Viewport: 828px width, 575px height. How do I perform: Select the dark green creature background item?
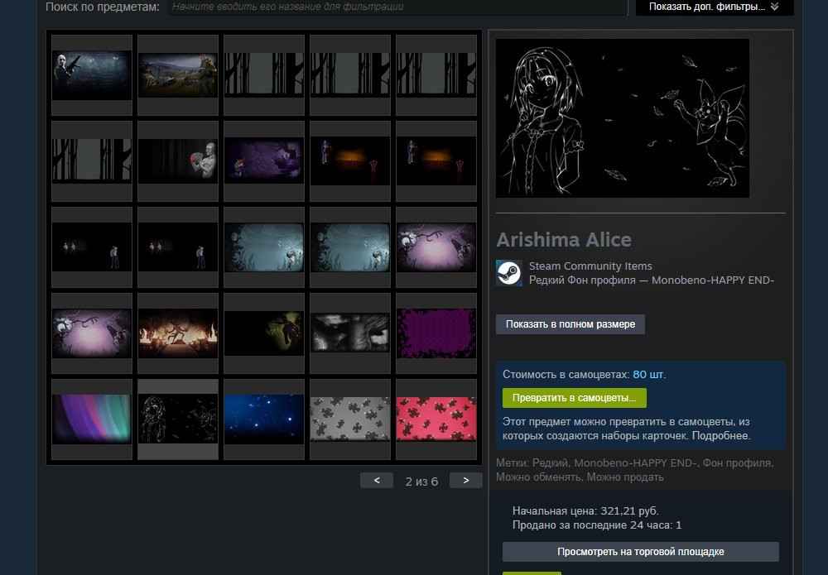pyautogui.click(x=264, y=333)
